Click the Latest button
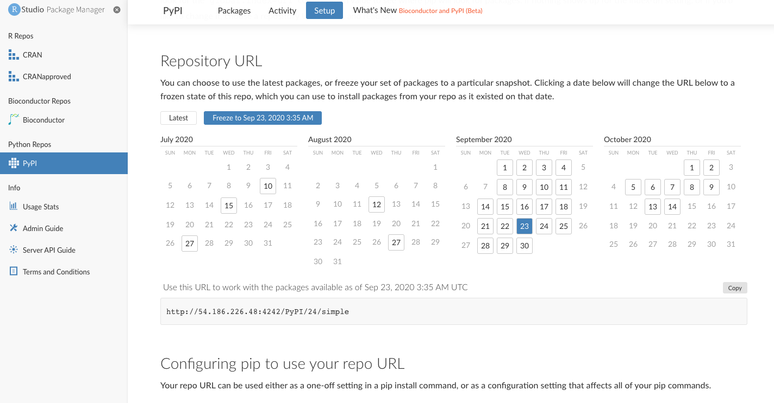Viewport: 774px width, 403px height. [178, 118]
